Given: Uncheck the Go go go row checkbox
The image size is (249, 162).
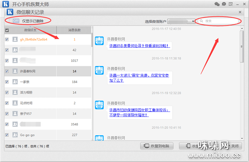Looking at the screenshot, I should 7,135.
